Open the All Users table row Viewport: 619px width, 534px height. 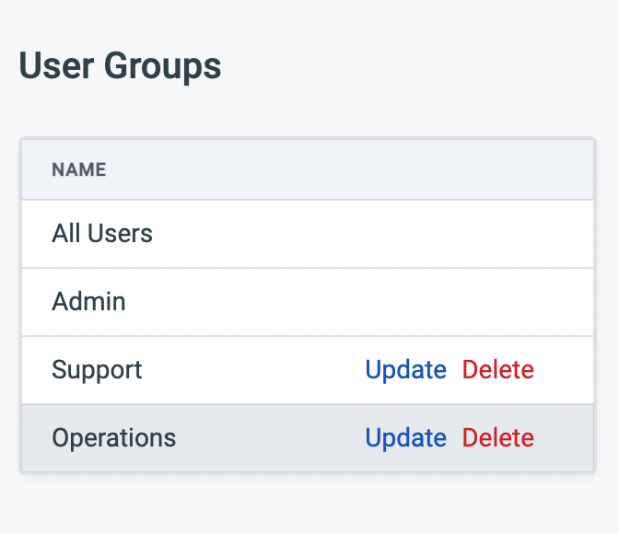pos(308,234)
